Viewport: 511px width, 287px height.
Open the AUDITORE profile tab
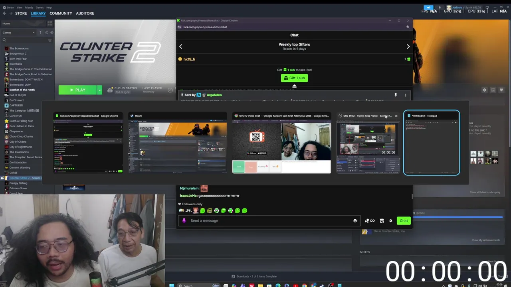(85, 13)
